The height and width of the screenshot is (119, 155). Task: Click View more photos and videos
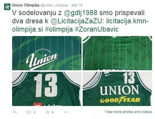[x=128, y=112]
